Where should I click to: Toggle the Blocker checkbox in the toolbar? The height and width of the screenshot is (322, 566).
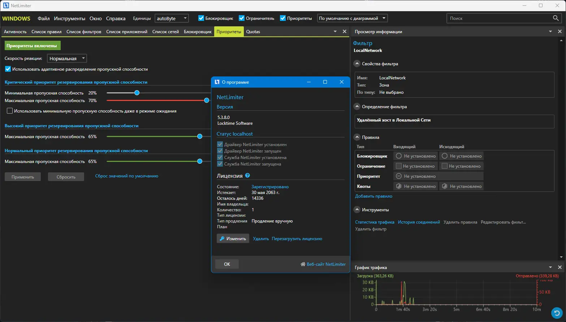click(201, 18)
